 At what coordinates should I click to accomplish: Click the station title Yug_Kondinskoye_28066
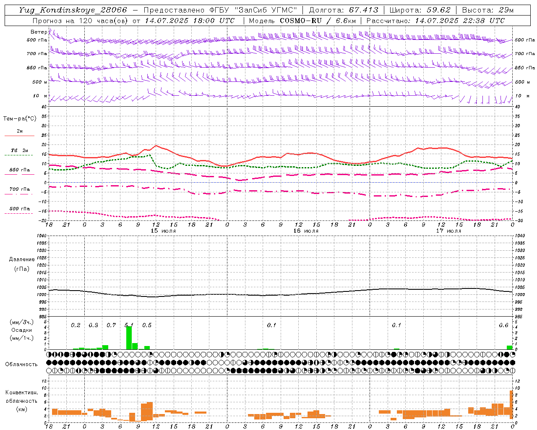click(x=73, y=10)
